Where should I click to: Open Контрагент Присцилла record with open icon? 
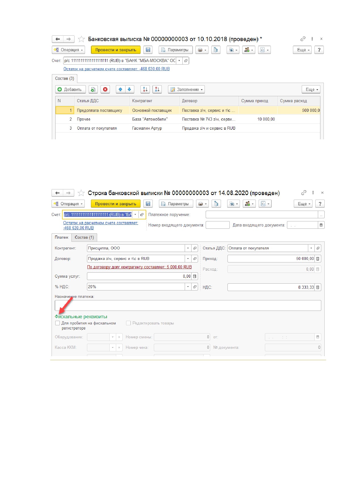click(195, 248)
